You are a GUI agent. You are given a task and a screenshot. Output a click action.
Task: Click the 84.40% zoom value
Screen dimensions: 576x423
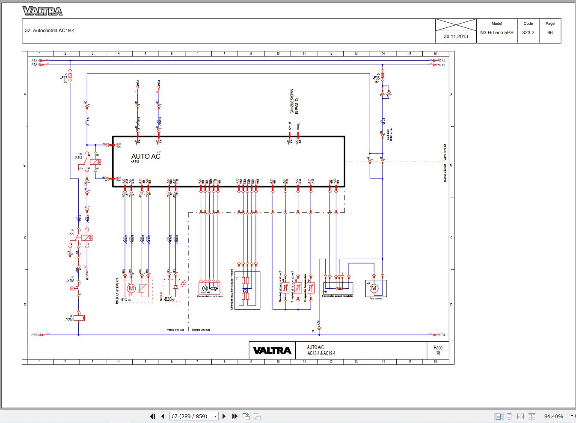pos(554,416)
